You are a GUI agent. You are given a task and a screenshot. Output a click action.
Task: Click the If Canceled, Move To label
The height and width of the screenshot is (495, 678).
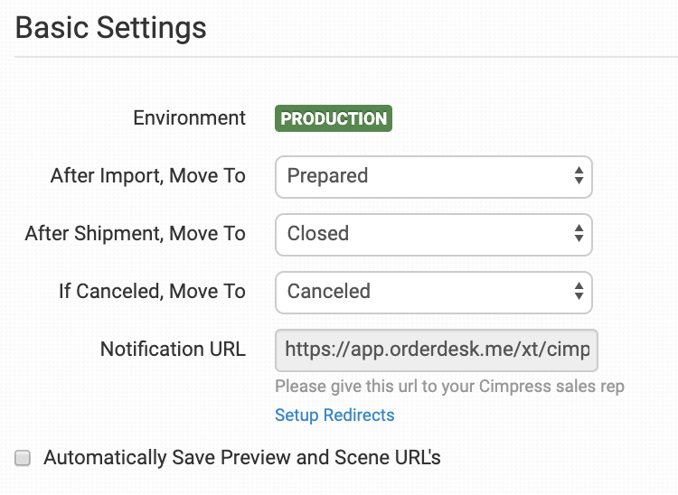tap(152, 292)
